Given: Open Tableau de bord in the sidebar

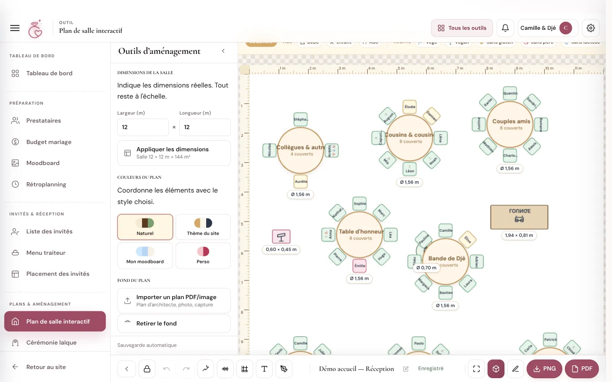Looking at the screenshot, I should point(55,73).
